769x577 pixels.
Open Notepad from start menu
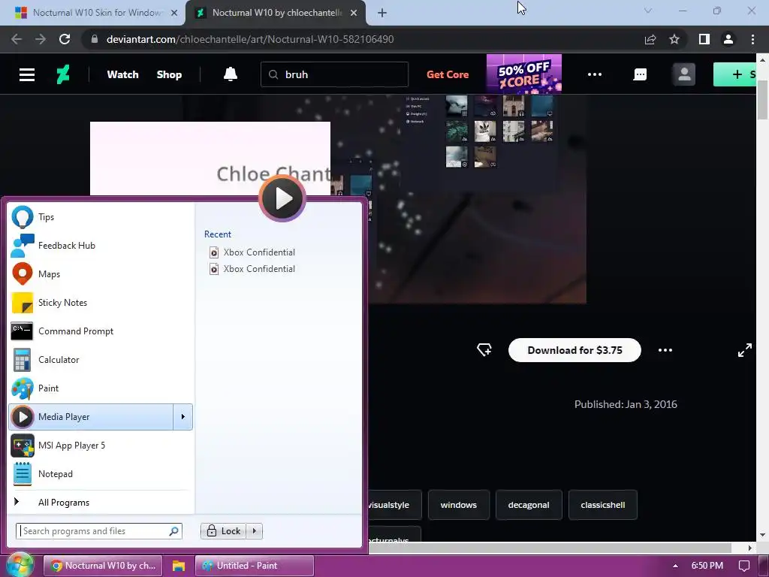(x=101, y=474)
